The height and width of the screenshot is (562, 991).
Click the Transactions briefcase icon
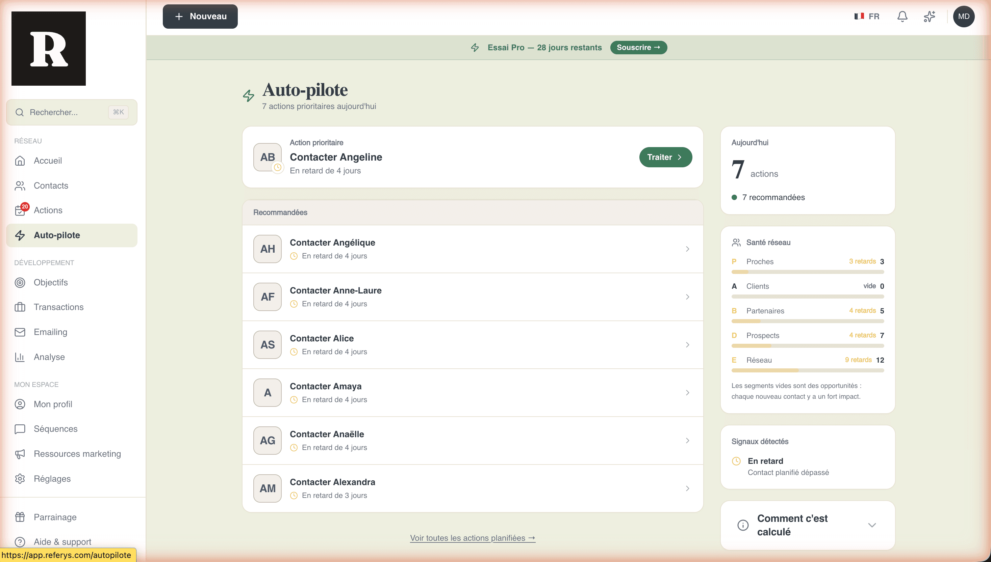point(20,307)
